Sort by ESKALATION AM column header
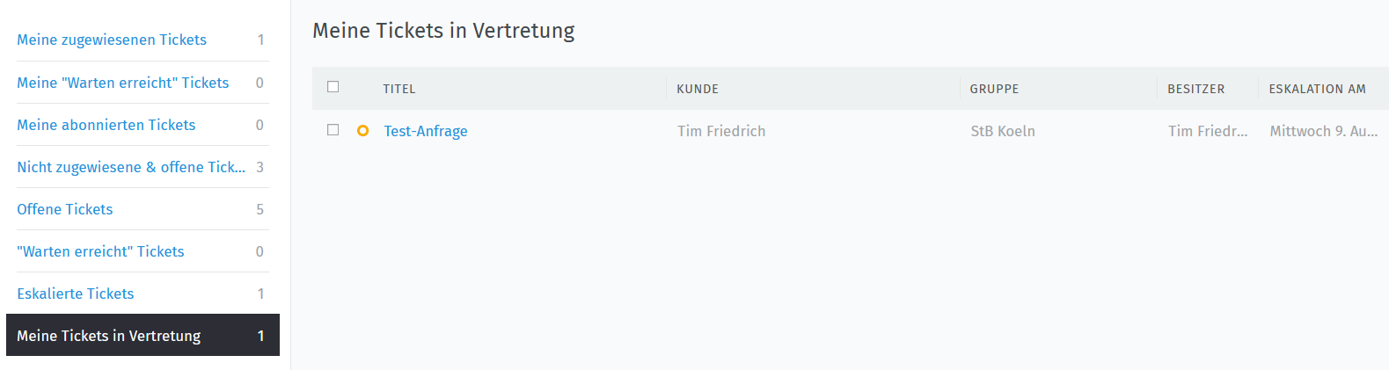 coord(1317,89)
